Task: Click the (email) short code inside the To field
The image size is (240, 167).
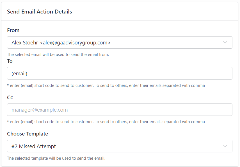Action: [x=19, y=74]
